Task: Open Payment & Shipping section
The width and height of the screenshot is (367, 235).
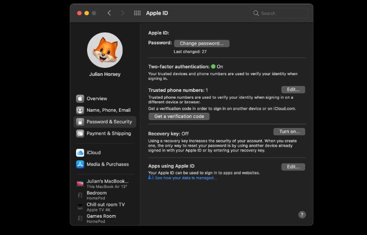Action: [105, 134]
